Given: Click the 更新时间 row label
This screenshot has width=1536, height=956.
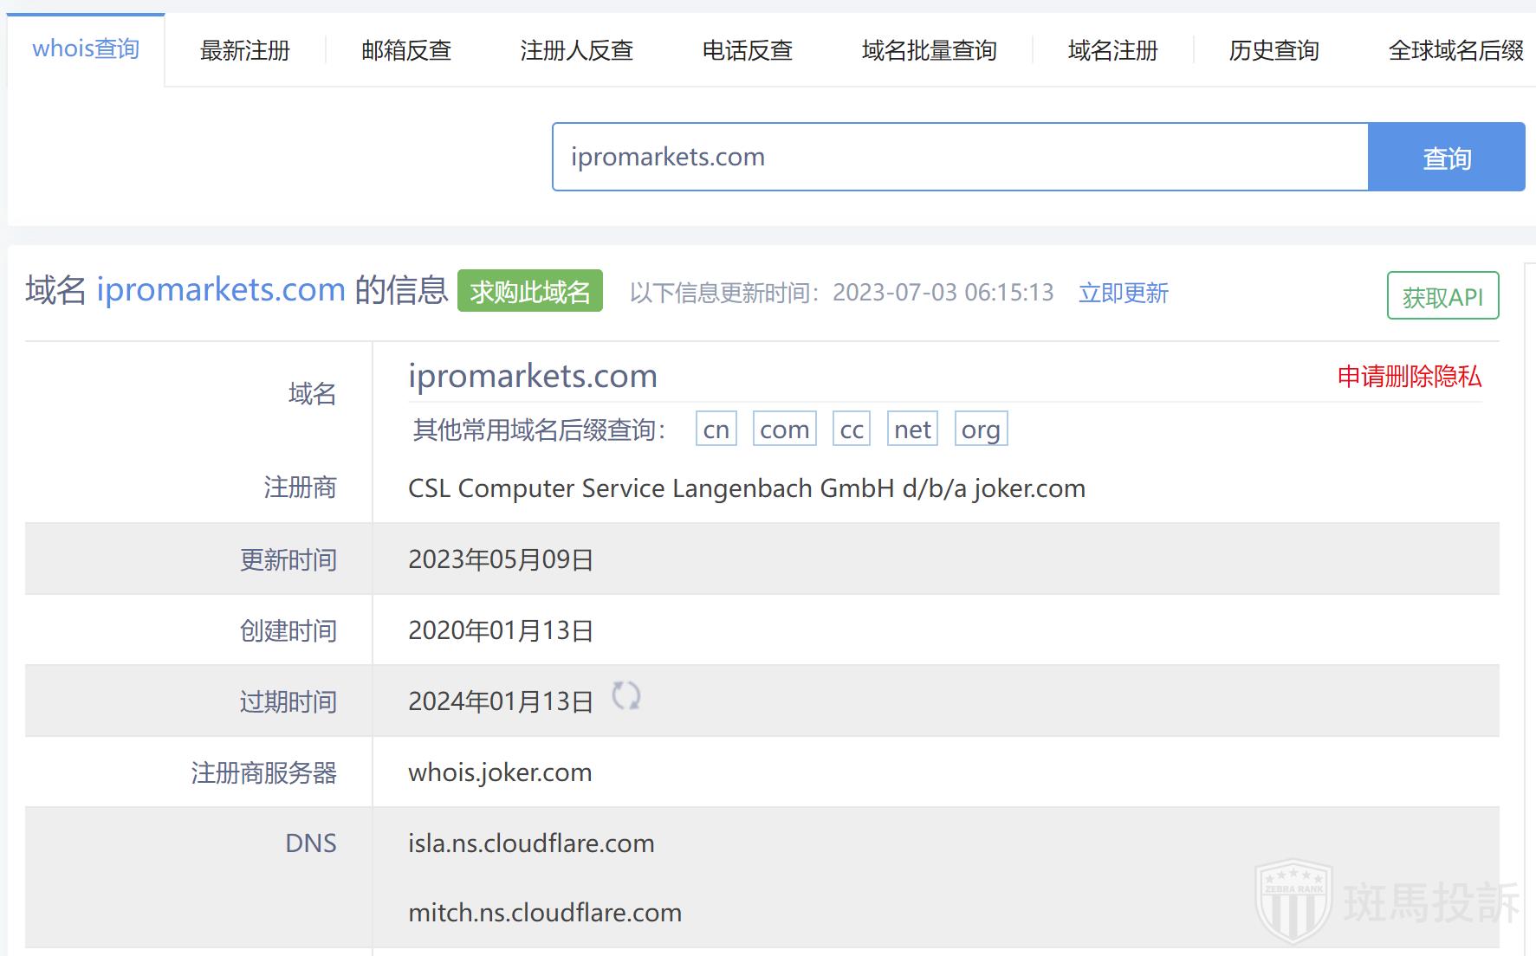Looking at the screenshot, I should pos(288,559).
